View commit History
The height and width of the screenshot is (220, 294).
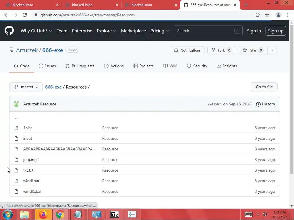266,104
